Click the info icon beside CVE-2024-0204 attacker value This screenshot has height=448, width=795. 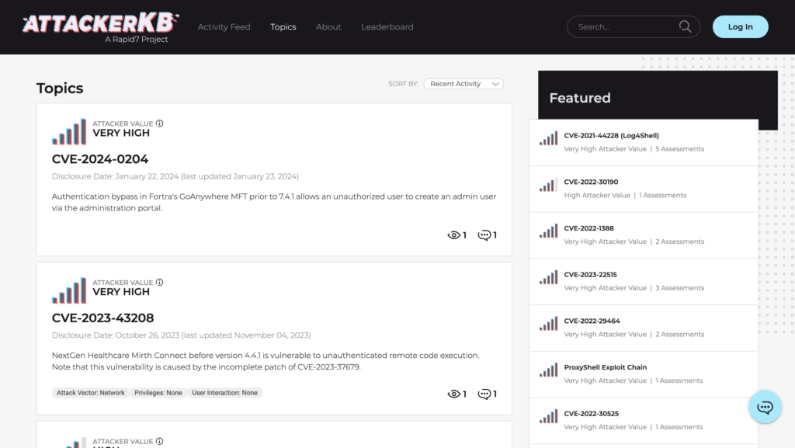click(160, 123)
